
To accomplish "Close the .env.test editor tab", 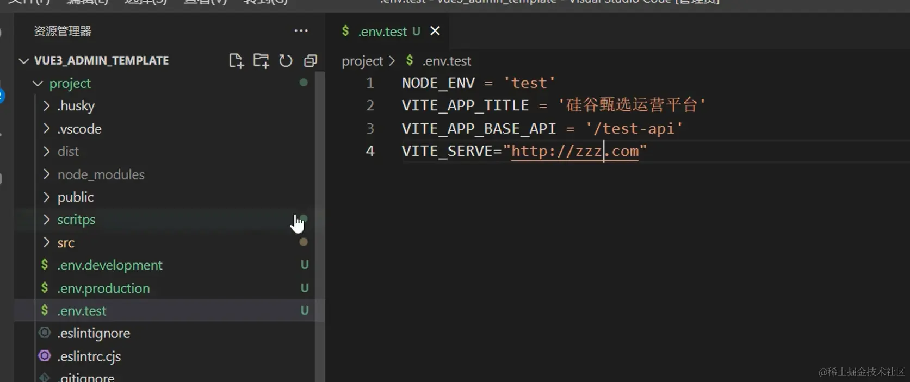I will tap(435, 31).
